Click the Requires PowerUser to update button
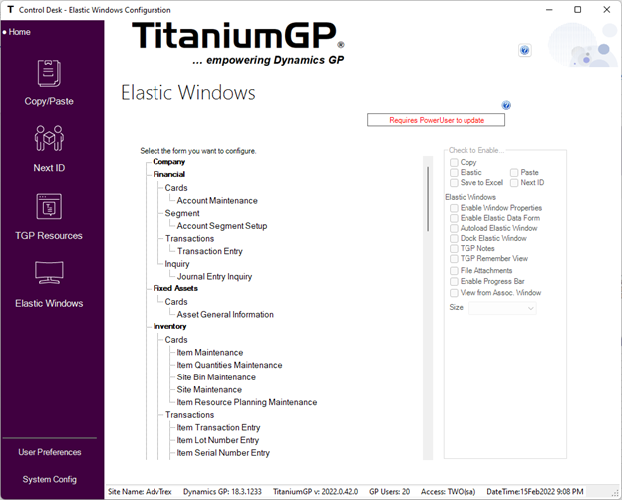 tap(436, 120)
